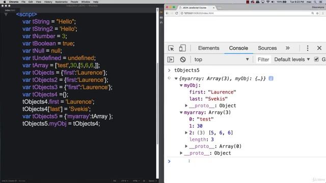The image size is (326, 183).
Task: Click the browser back arrow
Action: [x=168, y=13]
